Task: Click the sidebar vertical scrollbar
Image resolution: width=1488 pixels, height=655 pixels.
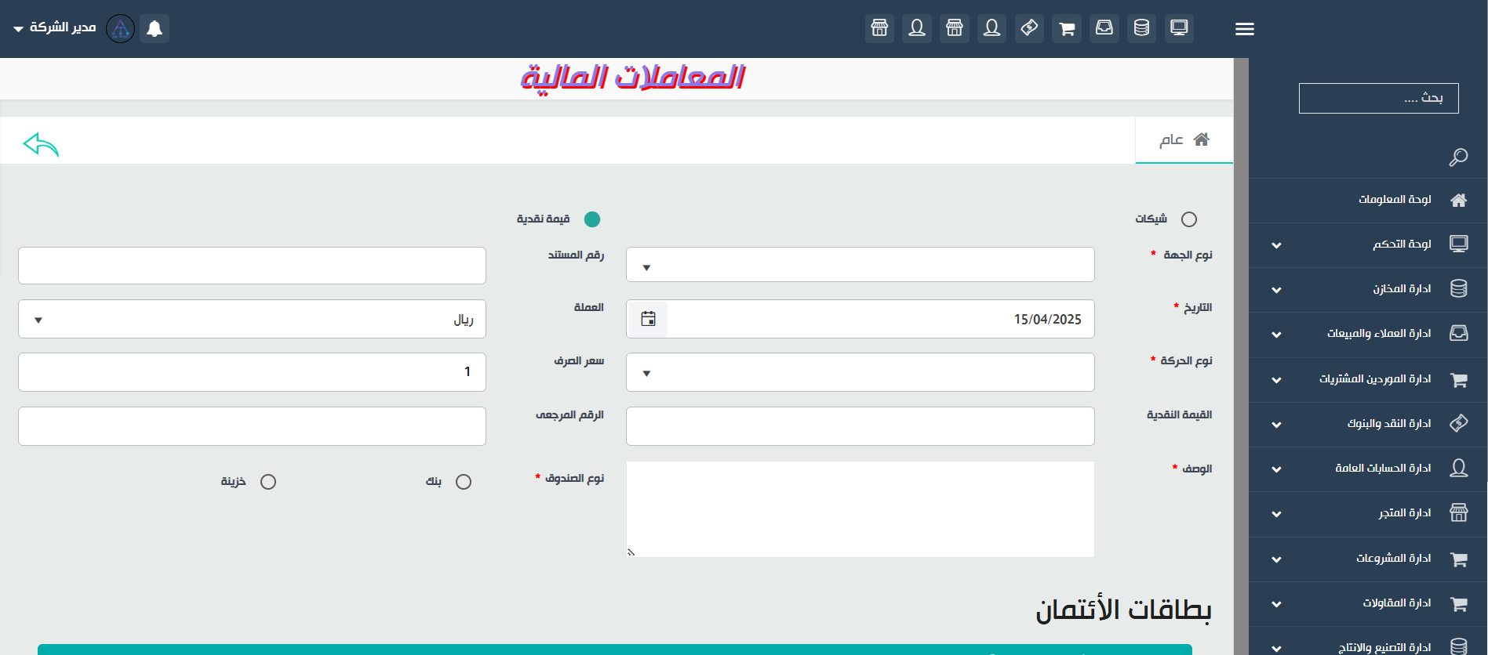Action: pos(1241,356)
